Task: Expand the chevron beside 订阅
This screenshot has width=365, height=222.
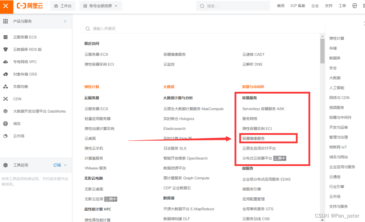Action: tap(65, 165)
